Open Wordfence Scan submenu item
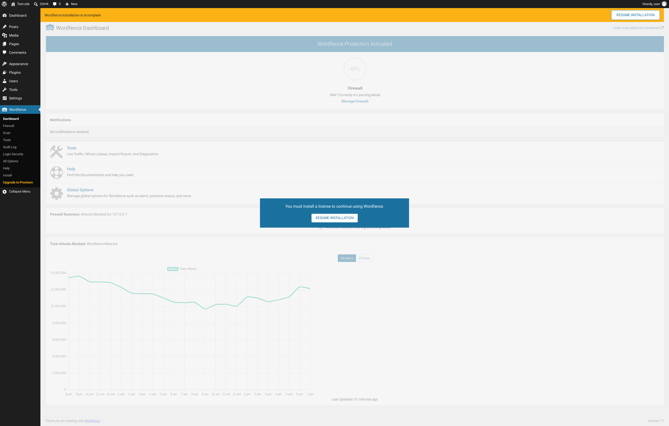This screenshot has height=426, width=669. point(7,133)
